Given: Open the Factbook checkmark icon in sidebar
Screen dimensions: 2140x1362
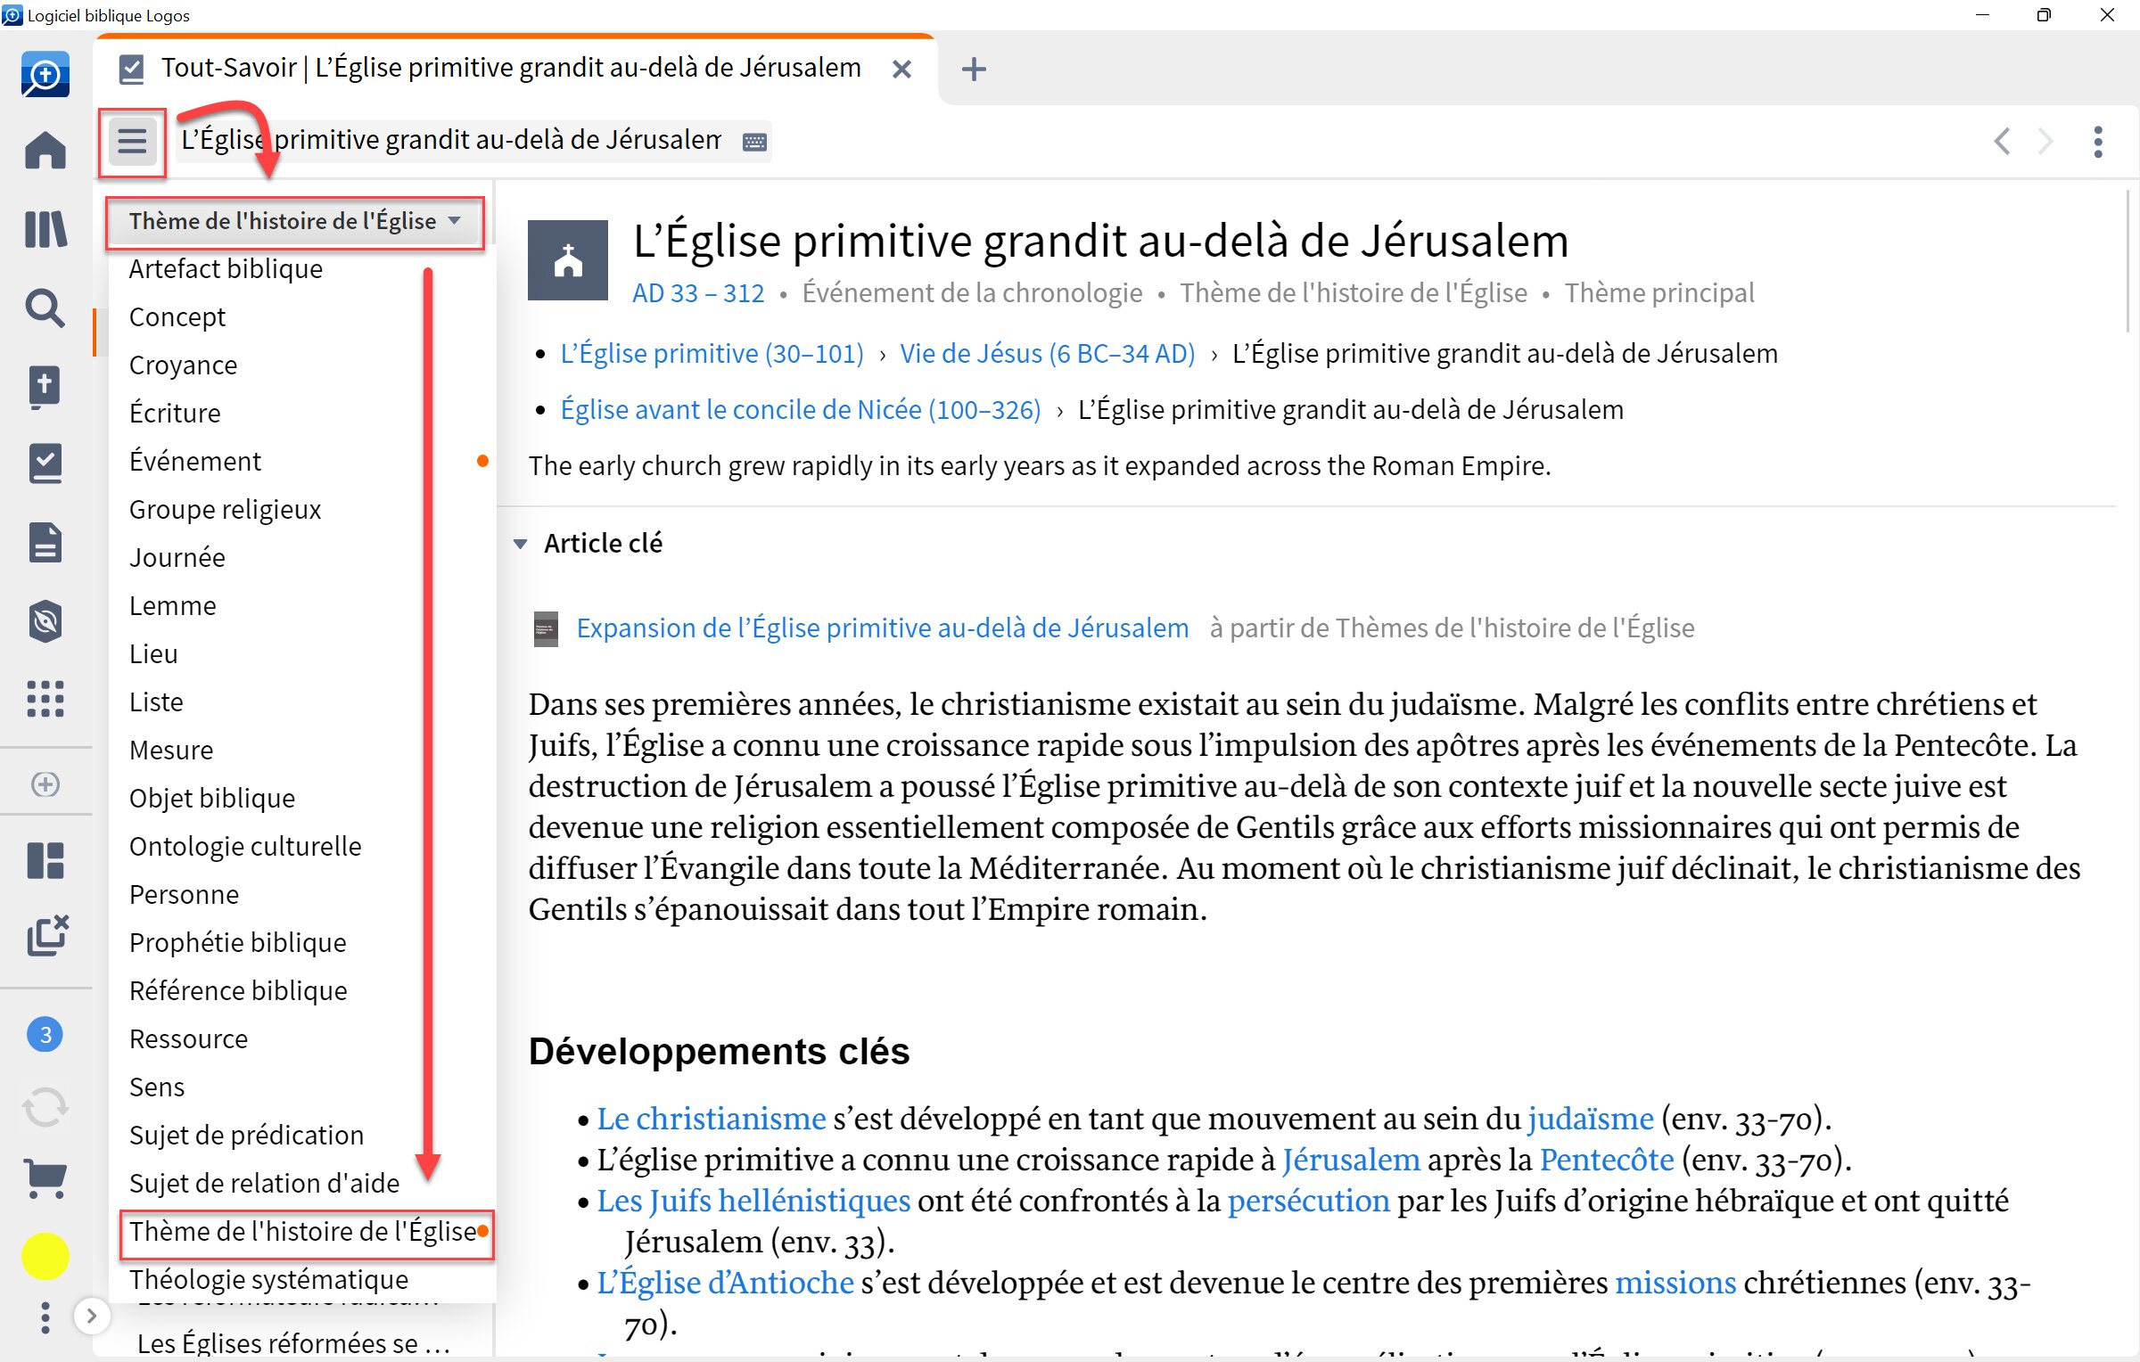Looking at the screenshot, I should click(45, 464).
